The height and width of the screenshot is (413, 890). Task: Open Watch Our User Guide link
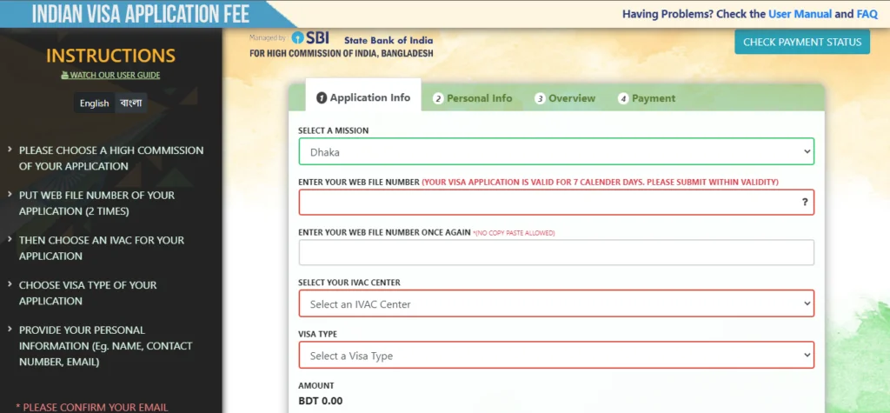(110, 75)
